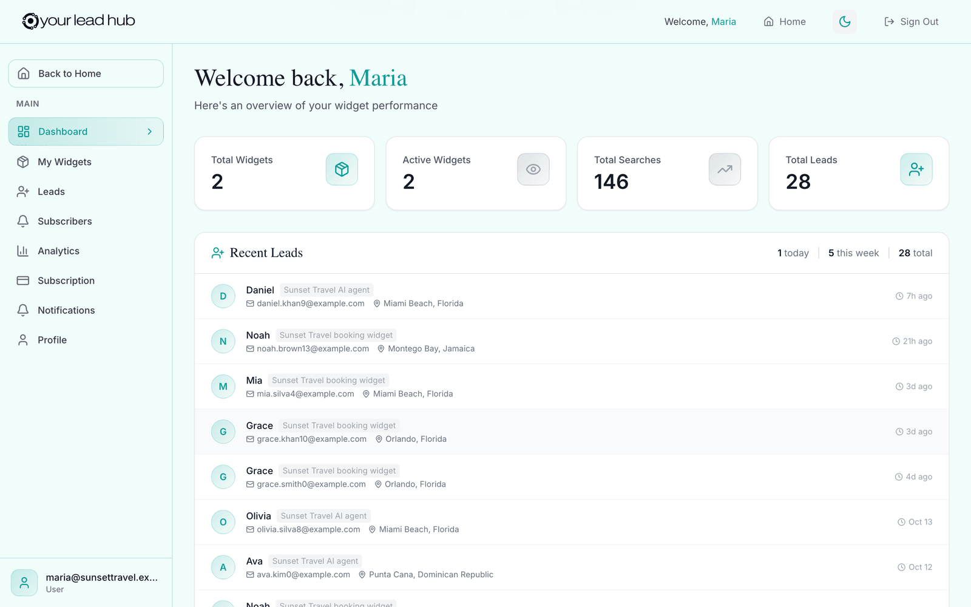Click Mia's avatar letter M
This screenshot has width=971, height=607.
tap(223, 387)
